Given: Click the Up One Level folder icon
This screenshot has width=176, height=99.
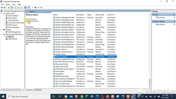Looking at the screenshot, I should click(9, 7).
